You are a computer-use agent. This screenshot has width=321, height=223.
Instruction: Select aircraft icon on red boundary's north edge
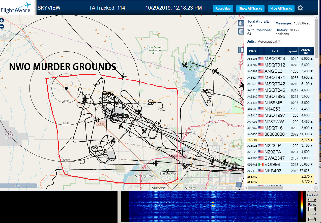(123, 76)
